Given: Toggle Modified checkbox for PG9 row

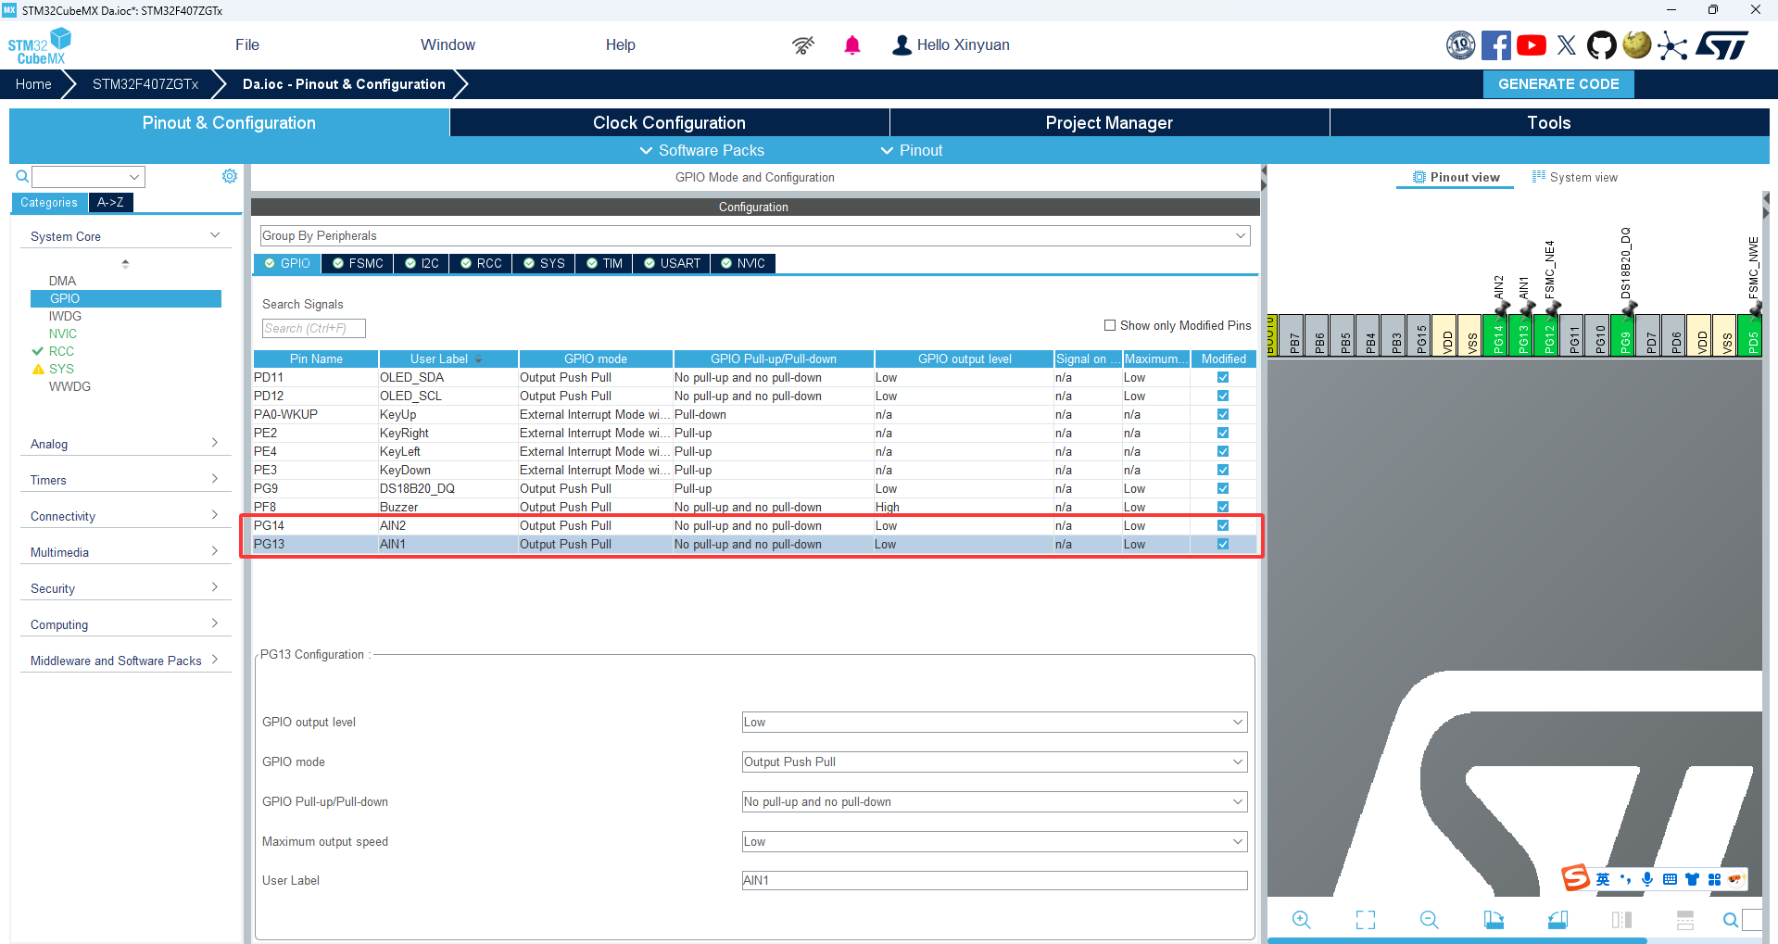Looking at the screenshot, I should click(1223, 488).
